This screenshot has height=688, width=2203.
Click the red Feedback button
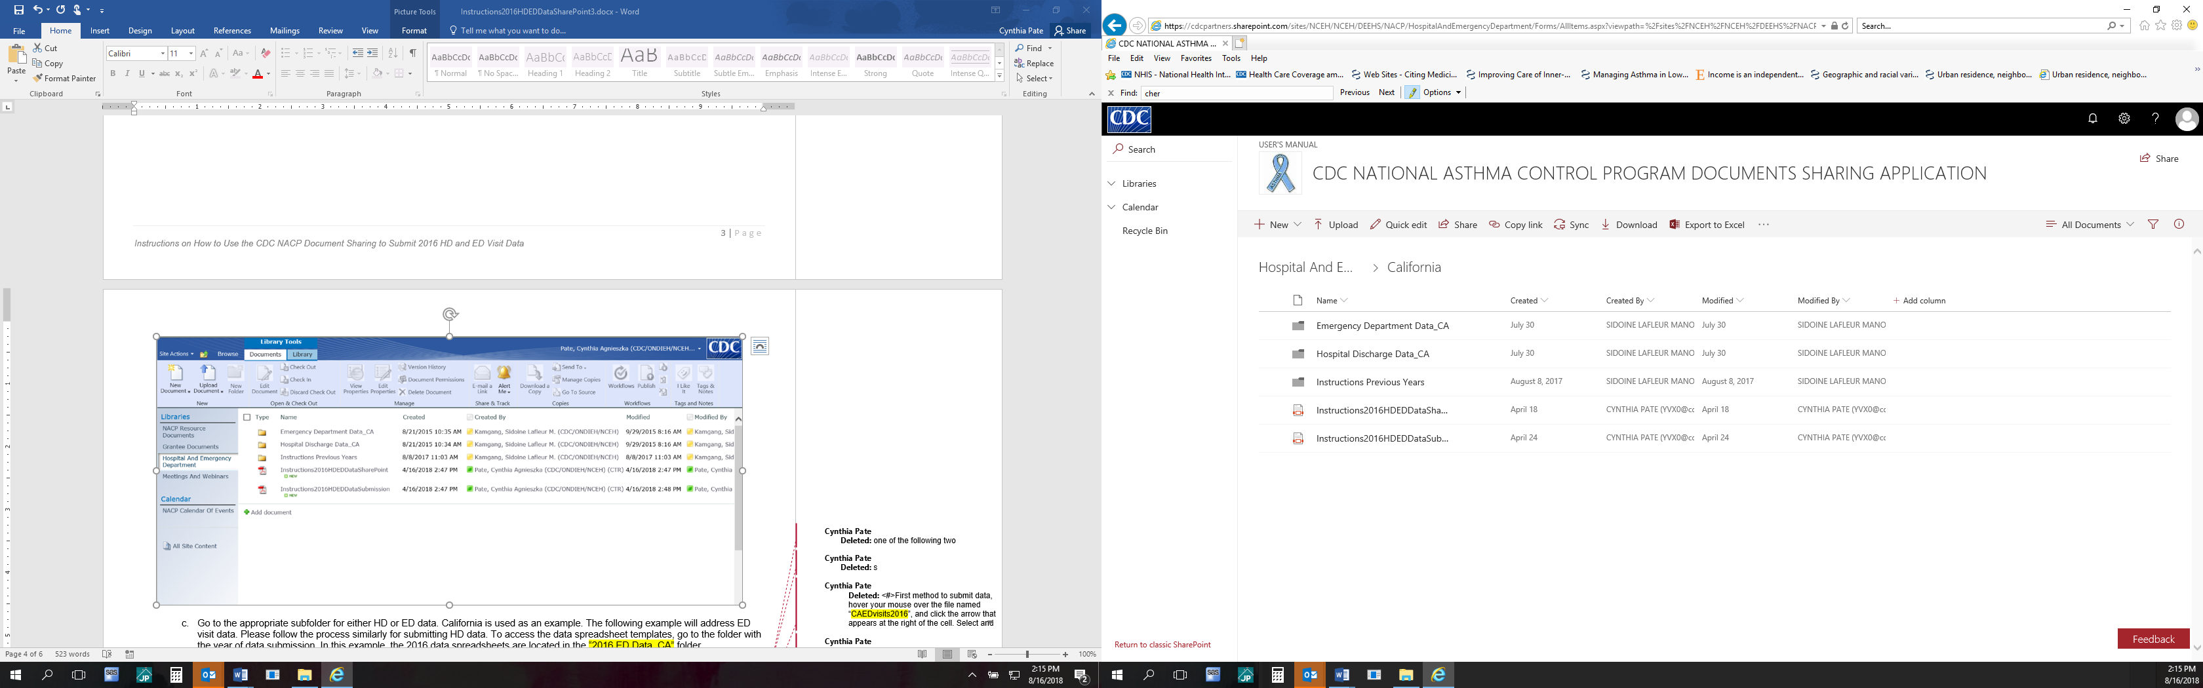click(x=2153, y=638)
